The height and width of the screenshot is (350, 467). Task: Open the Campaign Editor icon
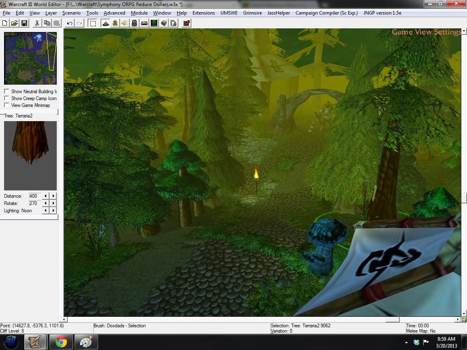(144, 23)
